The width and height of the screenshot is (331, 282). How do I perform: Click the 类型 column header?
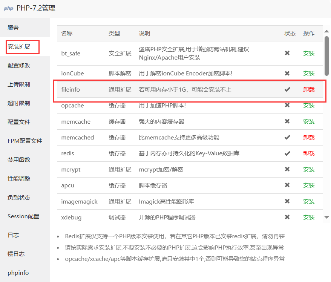(114, 33)
